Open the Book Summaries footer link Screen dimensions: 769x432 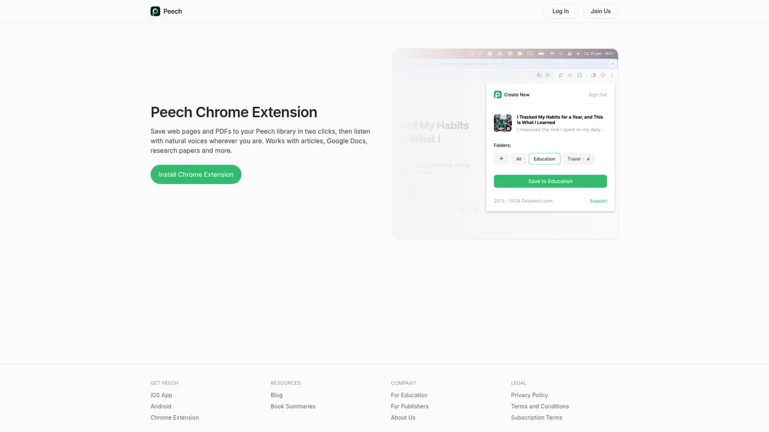(x=293, y=406)
